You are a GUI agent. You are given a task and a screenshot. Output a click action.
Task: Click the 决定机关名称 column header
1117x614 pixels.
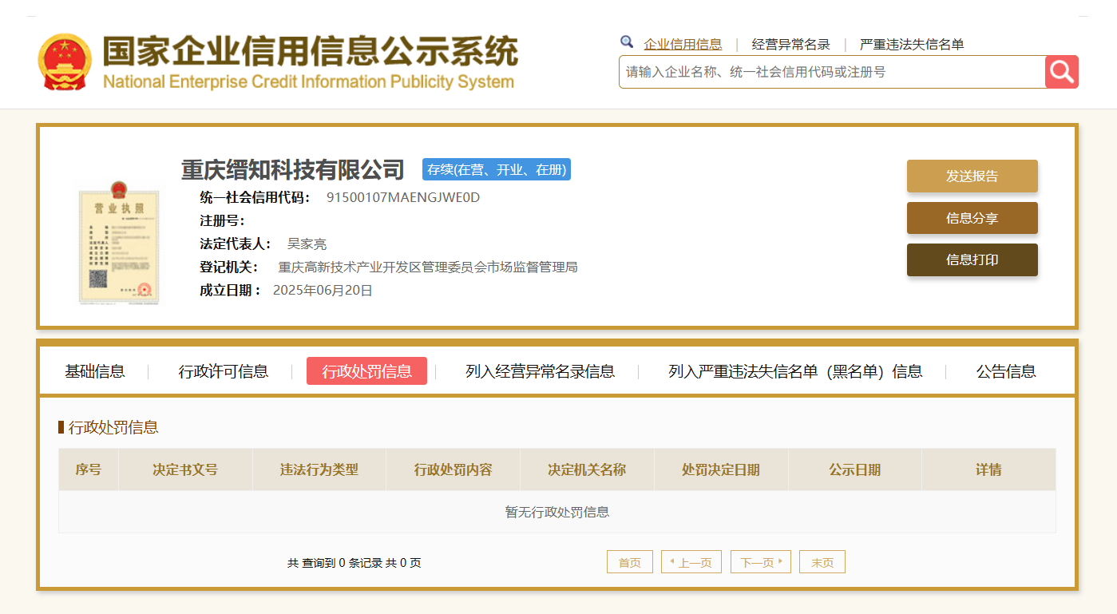(587, 469)
